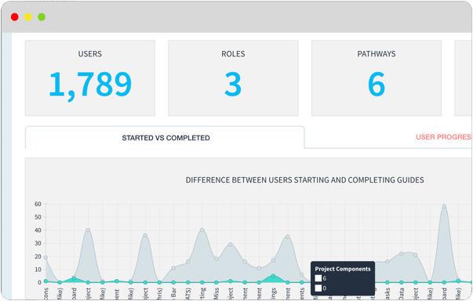The width and height of the screenshot is (473, 301).
Task: Click the highest gray data point near 60
Action: (444, 206)
